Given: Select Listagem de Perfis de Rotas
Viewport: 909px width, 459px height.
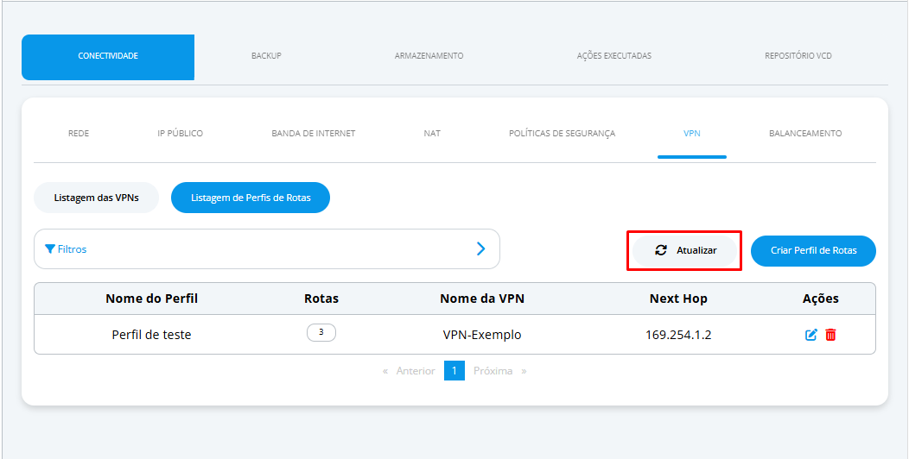Looking at the screenshot, I should pos(251,198).
